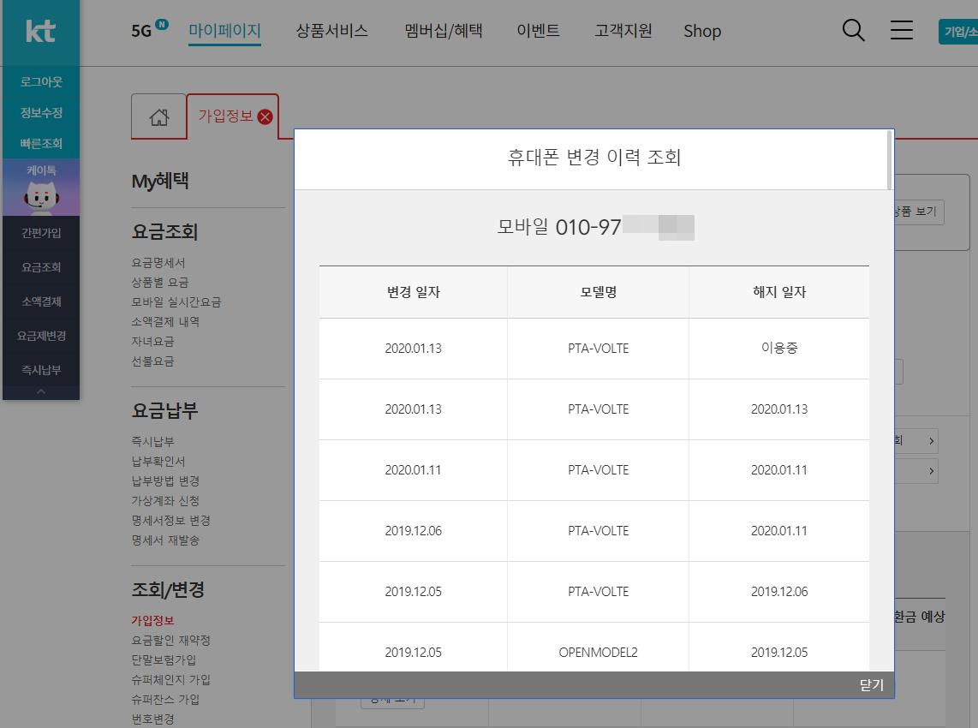Select 간편가입 in quick menu
978x728 pixels.
(41, 233)
